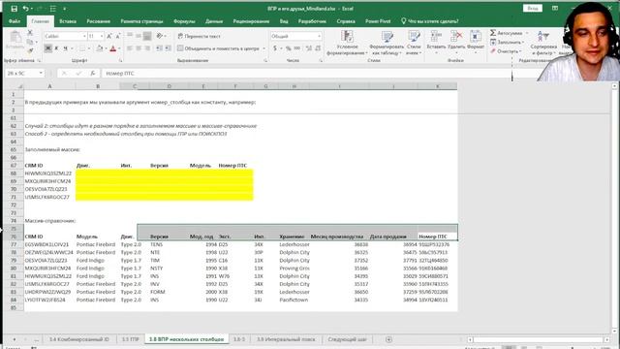Apply the currency $ number format

[275, 48]
